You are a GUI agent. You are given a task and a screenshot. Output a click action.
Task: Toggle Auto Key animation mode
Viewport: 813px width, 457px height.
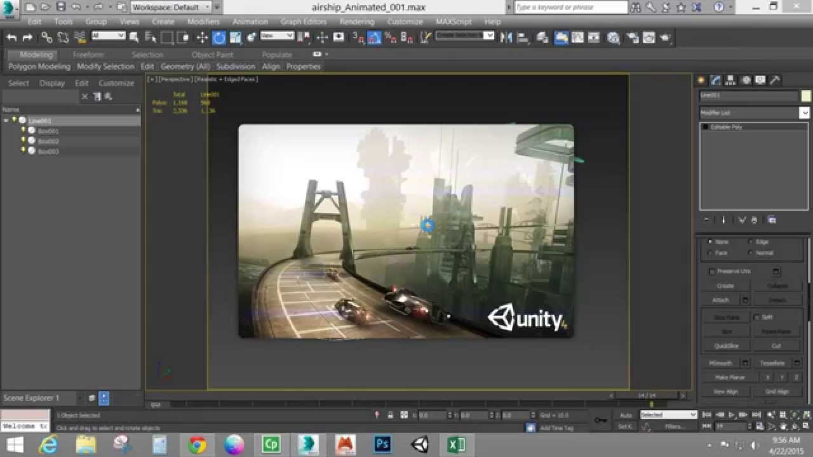626,415
